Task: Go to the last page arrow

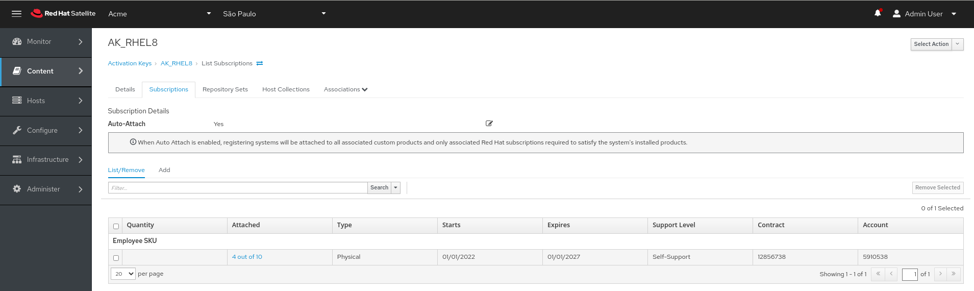Action: tap(953, 274)
